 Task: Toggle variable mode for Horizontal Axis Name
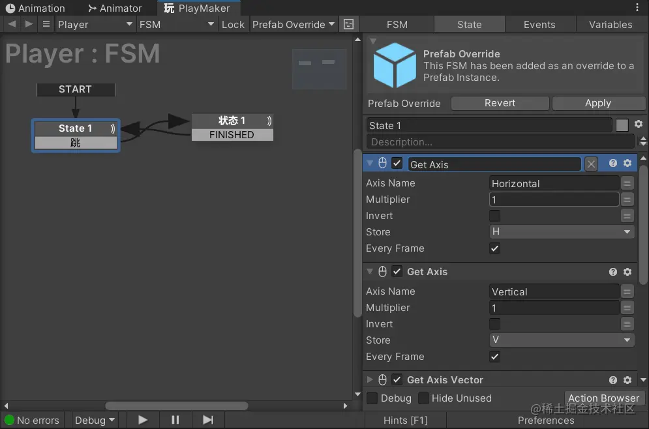pyautogui.click(x=627, y=183)
